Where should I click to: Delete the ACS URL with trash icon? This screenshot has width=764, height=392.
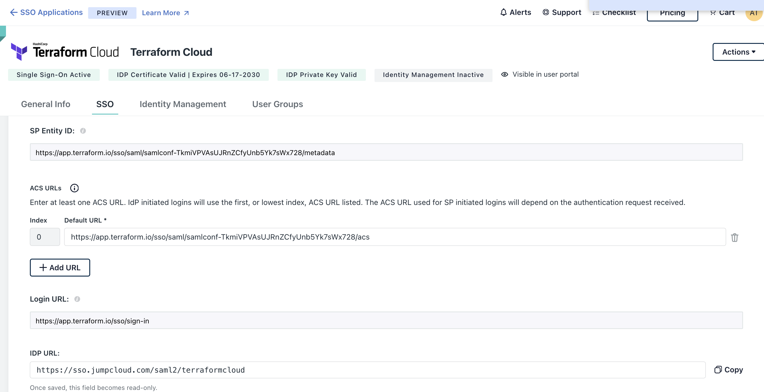click(734, 237)
